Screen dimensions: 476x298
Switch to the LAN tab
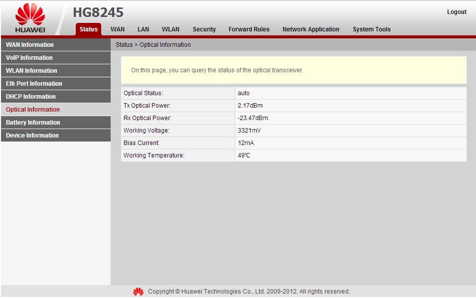coord(143,29)
